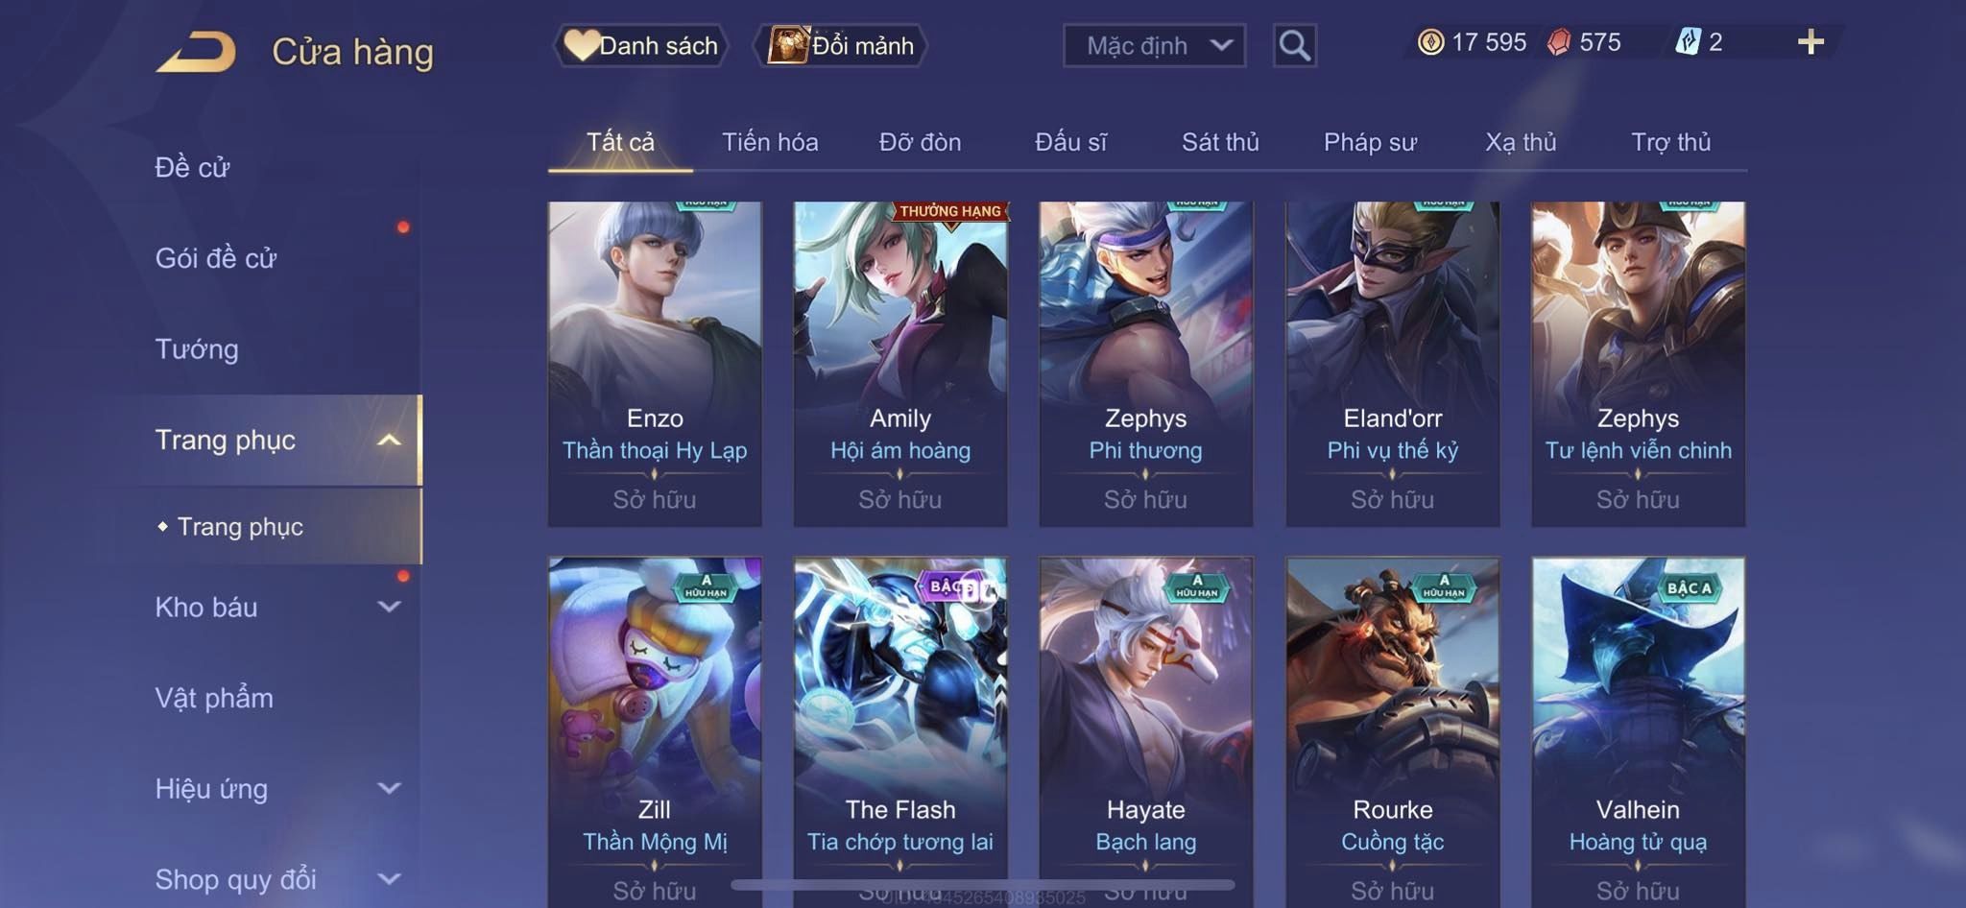The image size is (1966, 908).
Task: Open the Tướng sidebar item
Action: pos(197,349)
